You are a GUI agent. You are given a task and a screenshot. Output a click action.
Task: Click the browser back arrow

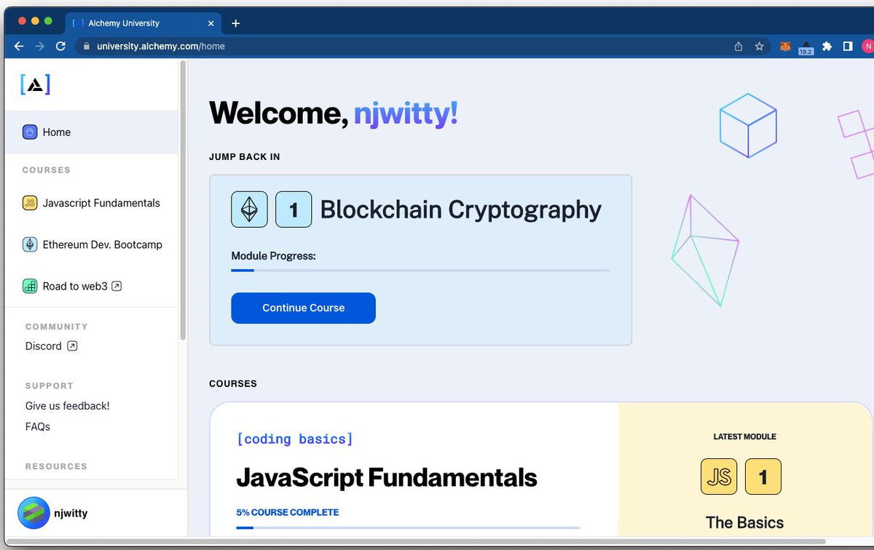click(x=19, y=46)
